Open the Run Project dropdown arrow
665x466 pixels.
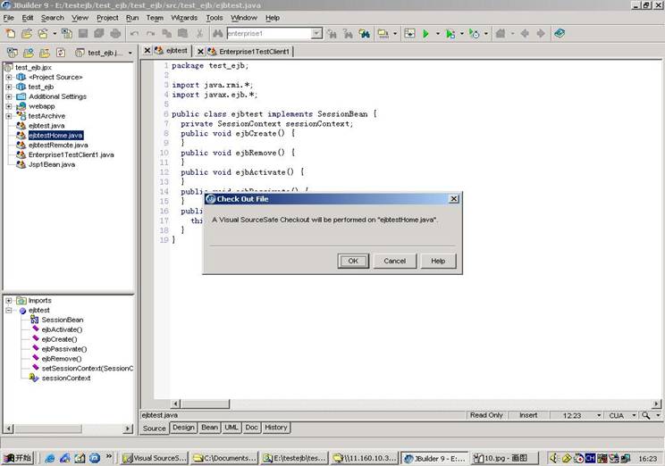[x=438, y=33]
